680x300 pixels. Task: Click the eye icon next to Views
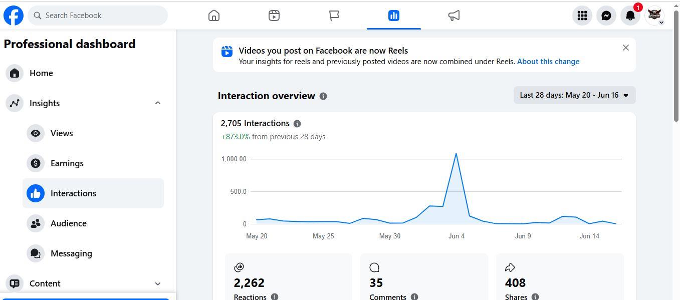[x=36, y=133]
